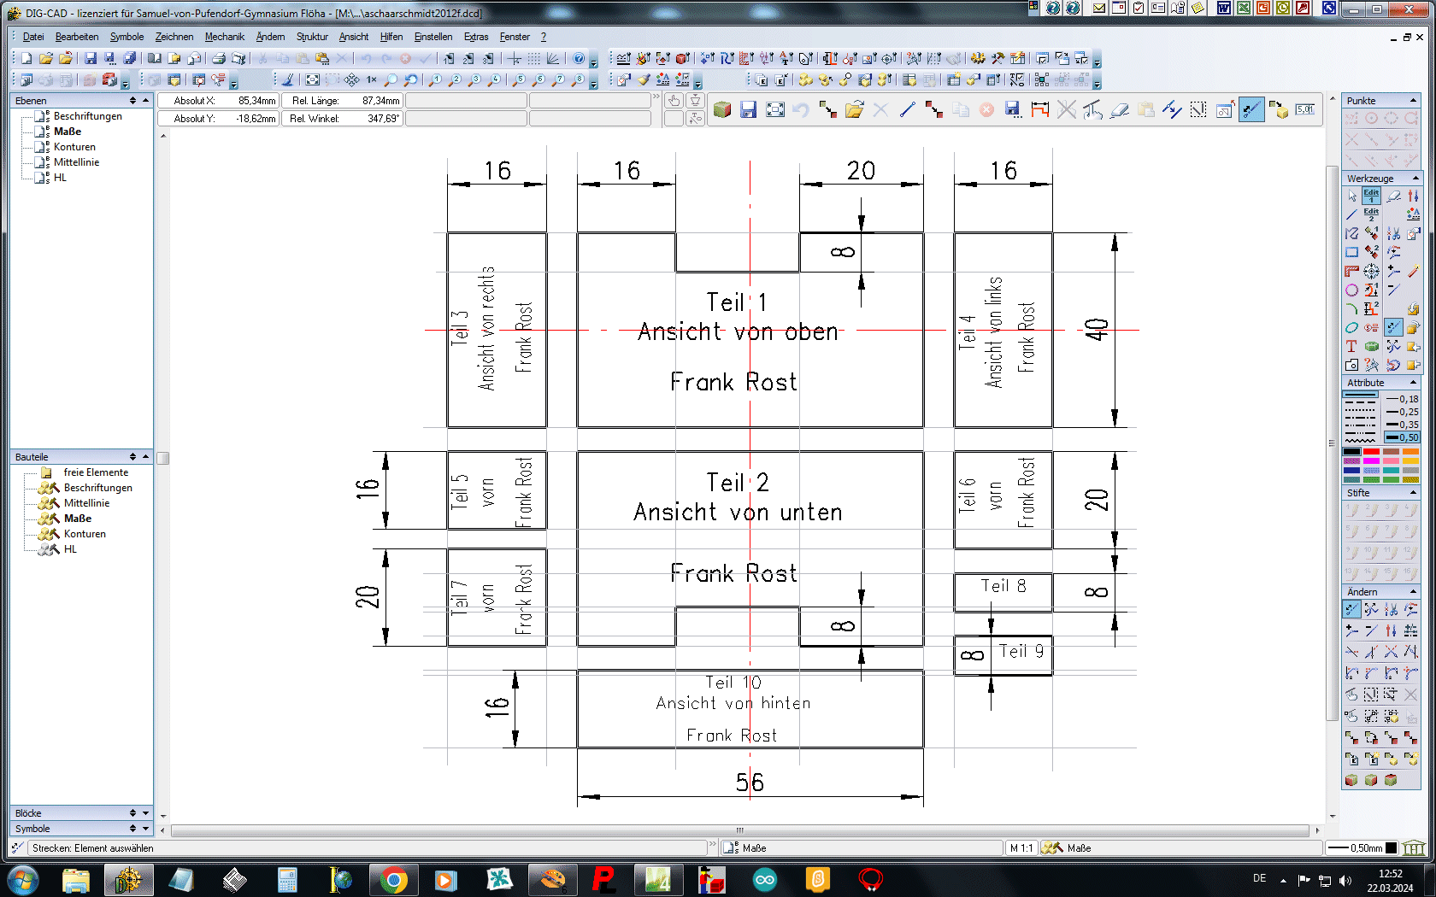Viewport: 1436px width, 897px height.
Task: Select the 0,35 line width
Action: click(1403, 425)
